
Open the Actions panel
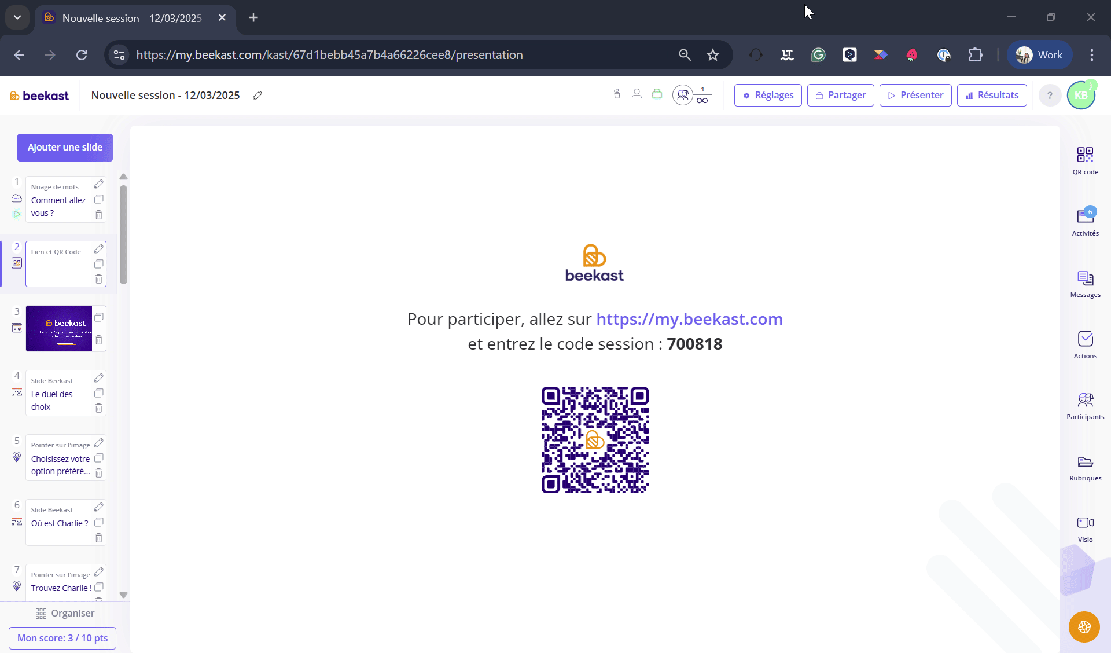coord(1085,345)
